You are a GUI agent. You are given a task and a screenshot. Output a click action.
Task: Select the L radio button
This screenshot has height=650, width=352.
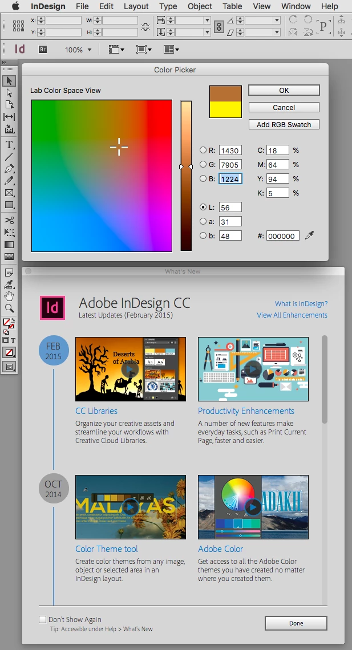click(x=203, y=207)
